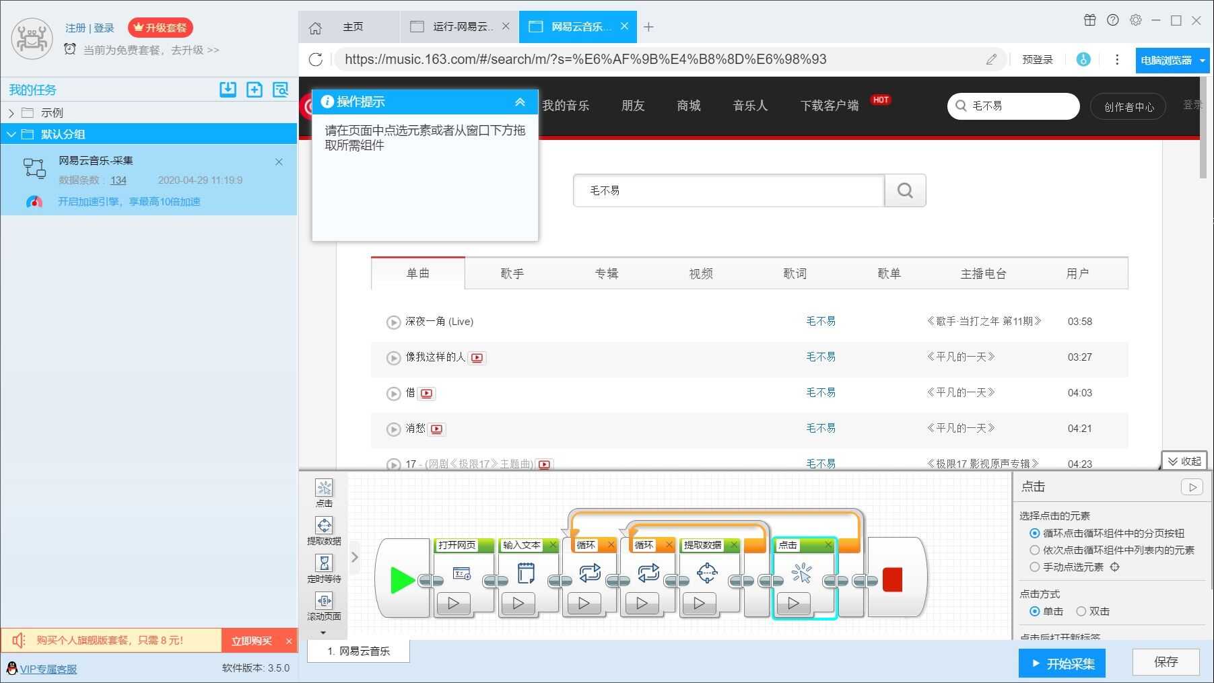Select 依次点击循环组件中列表内的元素 radio option
This screenshot has height=683, width=1214.
(x=1034, y=550)
